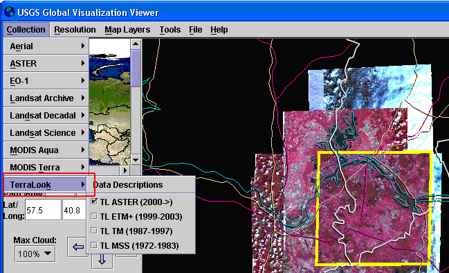Open the Data Descriptions entry
The height and width of the screenshot is (273, 449).
141,185
